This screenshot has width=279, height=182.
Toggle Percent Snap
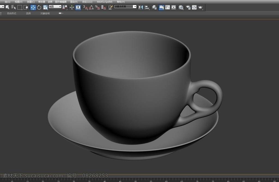[x=97, y=7]
